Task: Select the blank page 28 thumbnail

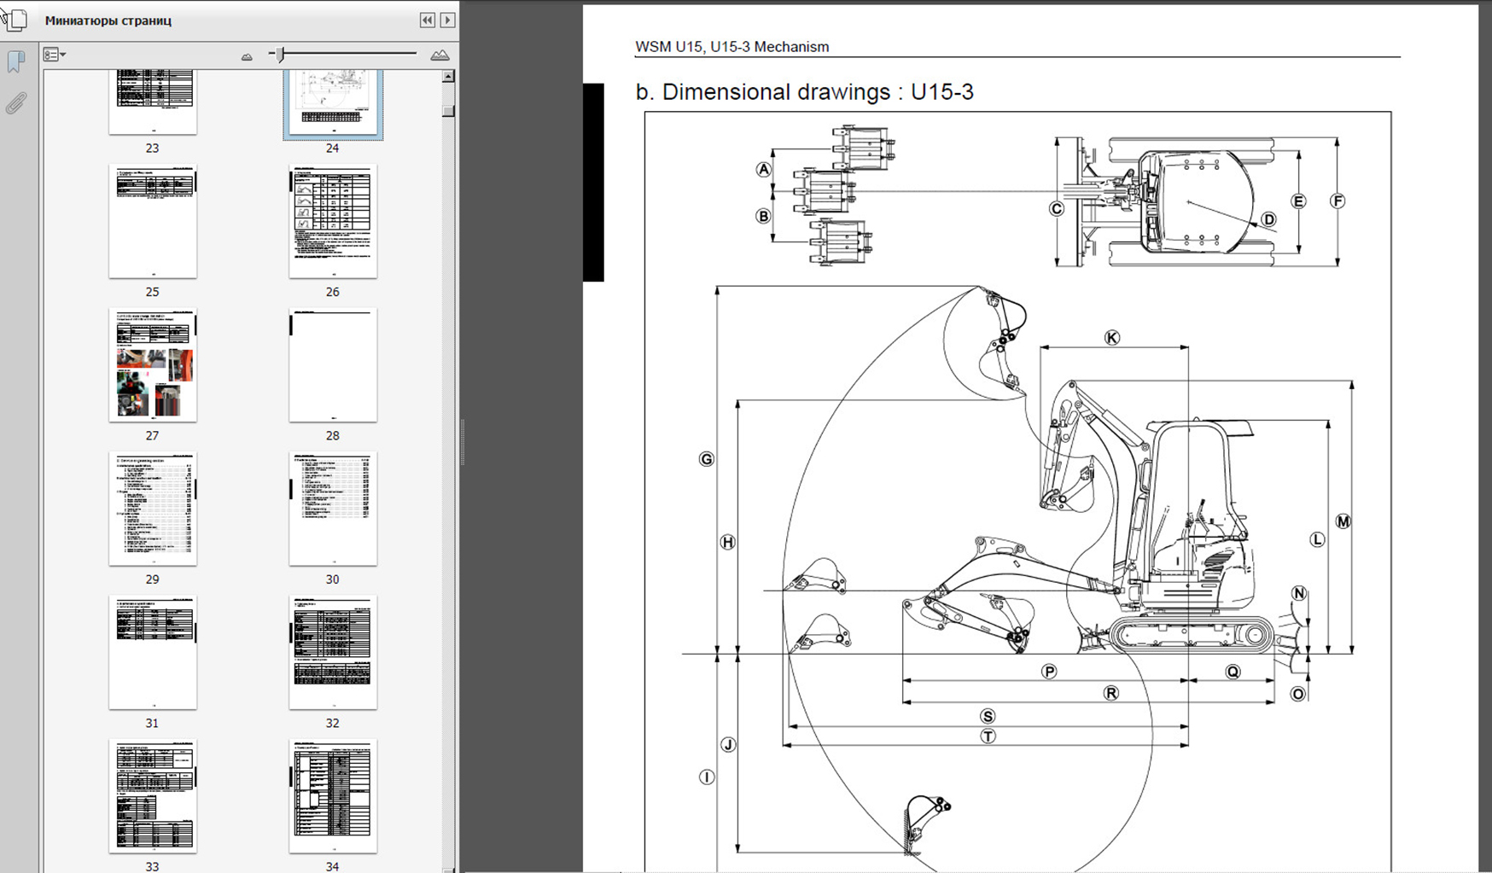Action: (333, 365)
